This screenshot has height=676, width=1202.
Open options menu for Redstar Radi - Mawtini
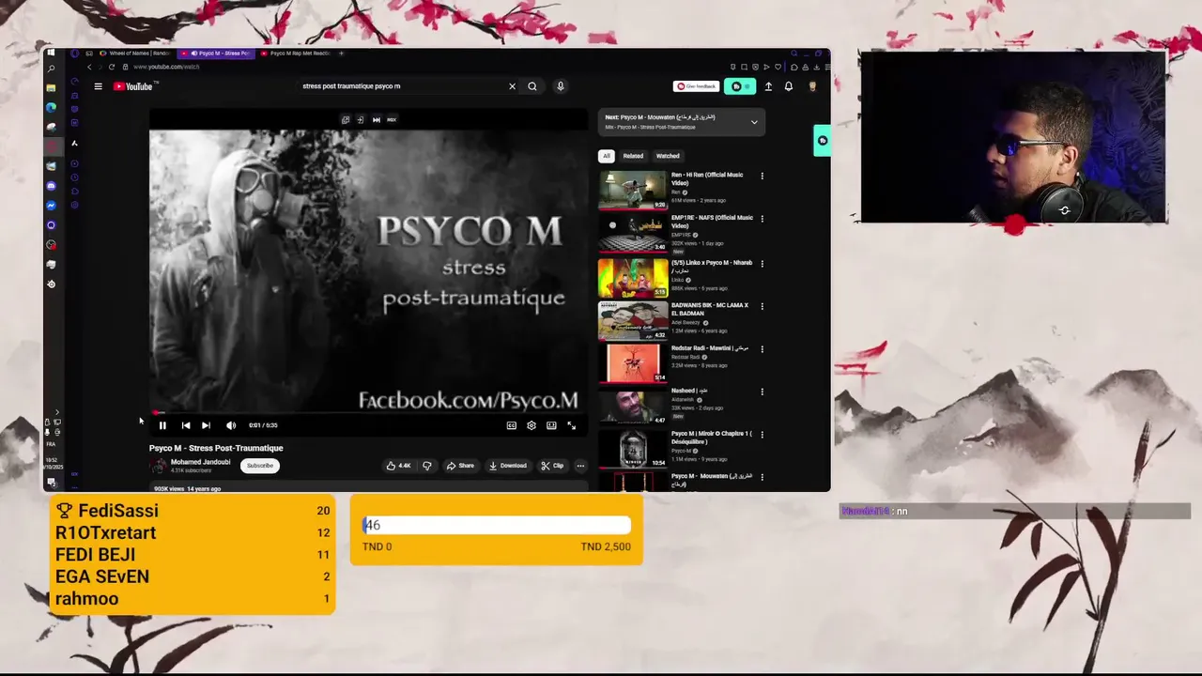point(762,349)
